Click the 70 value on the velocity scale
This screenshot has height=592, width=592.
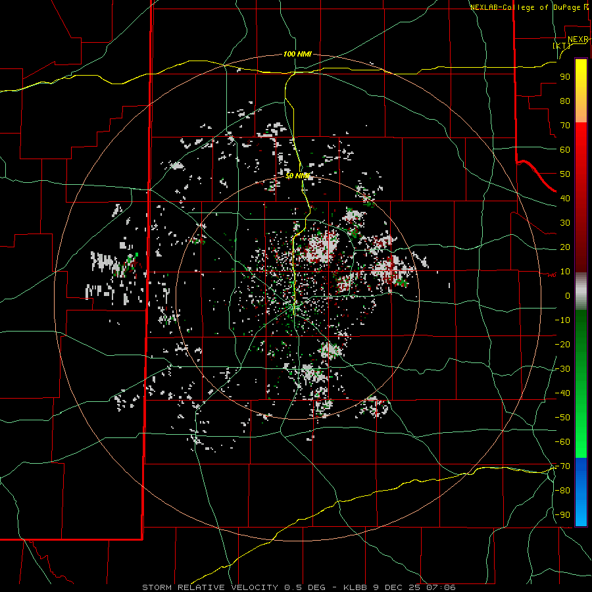click(565, 126)
